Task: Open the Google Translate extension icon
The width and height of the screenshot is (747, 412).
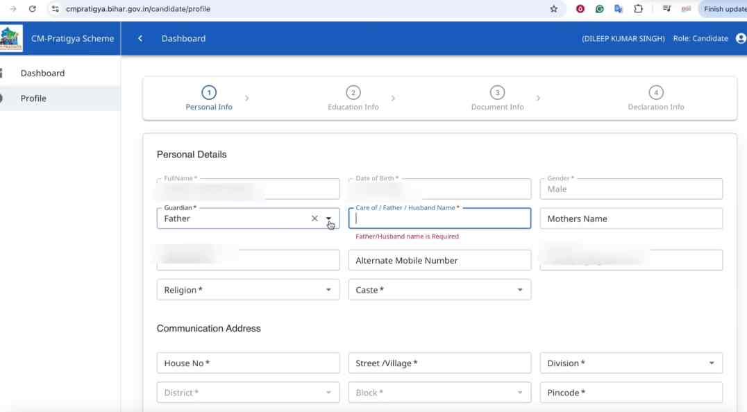Action: click(619, 9)
